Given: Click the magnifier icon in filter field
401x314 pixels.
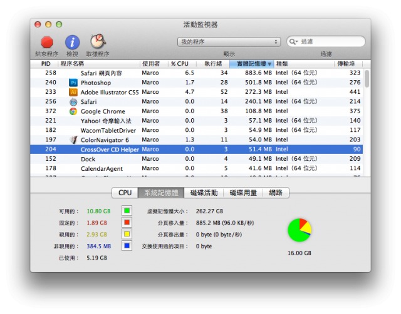Looking at the screenshot, I should pyautogui.click(x=293, y=42).
